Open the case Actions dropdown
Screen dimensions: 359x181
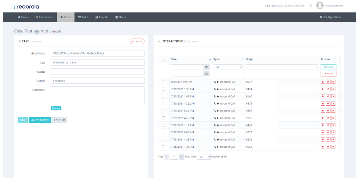pos(137,41)
